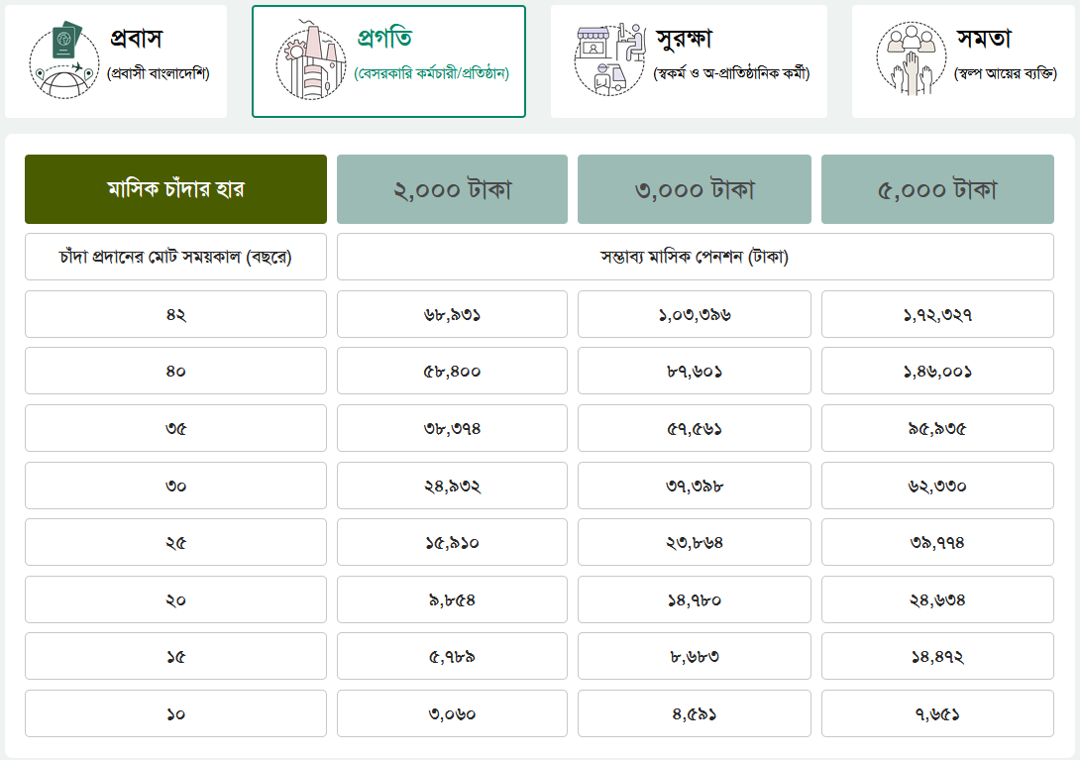This screenshot has width=1080, height=760.
Task: Click the pension value ৯,৮৫৪
Action: click(452, 599)
